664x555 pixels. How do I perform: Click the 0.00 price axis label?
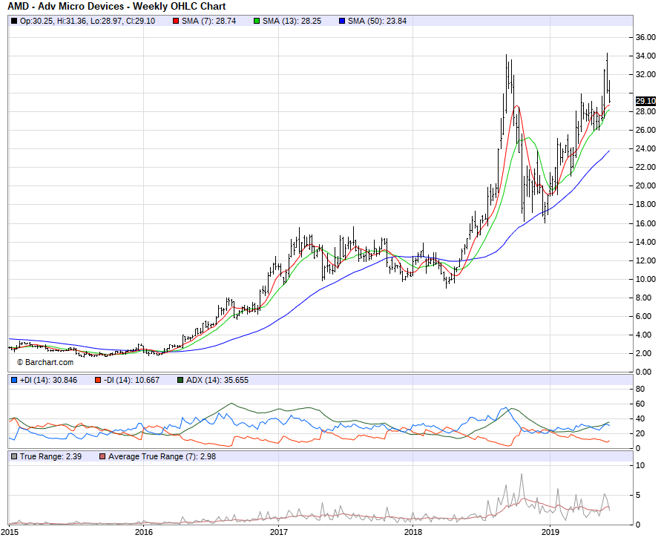click(x=644, y=372)
